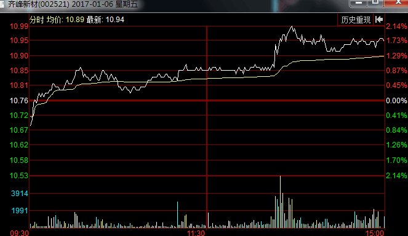408x236 pixels.
Task: Click the 15:00 closing time marker
Action: pos(375,233)
